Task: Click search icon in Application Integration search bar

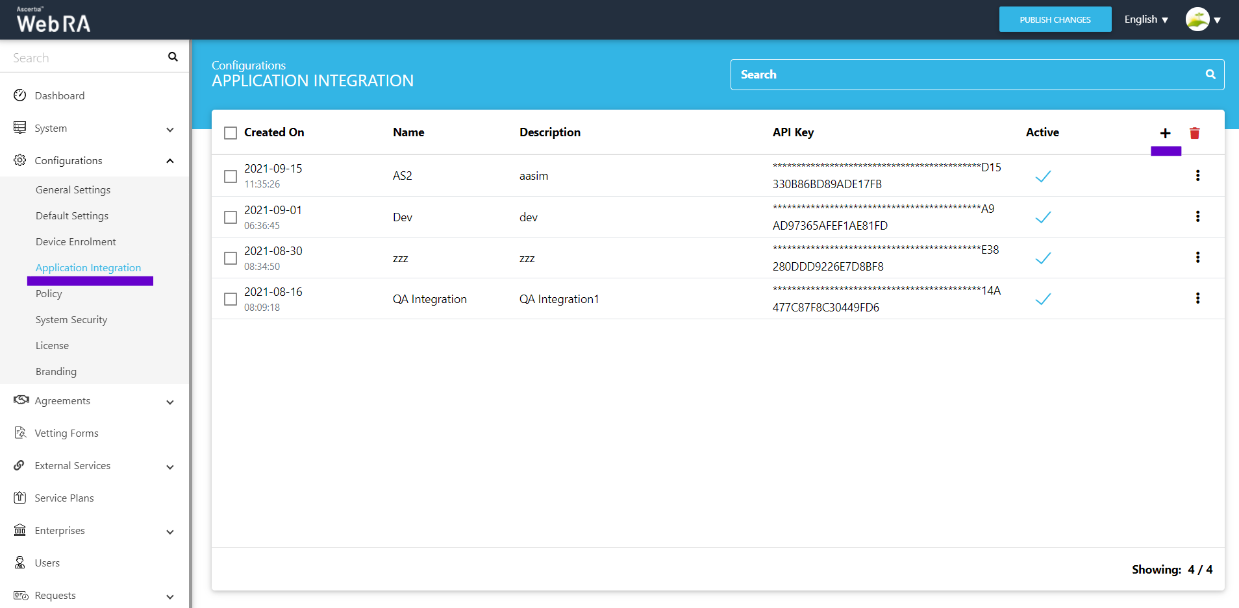Action: [x=1210, y=75]
